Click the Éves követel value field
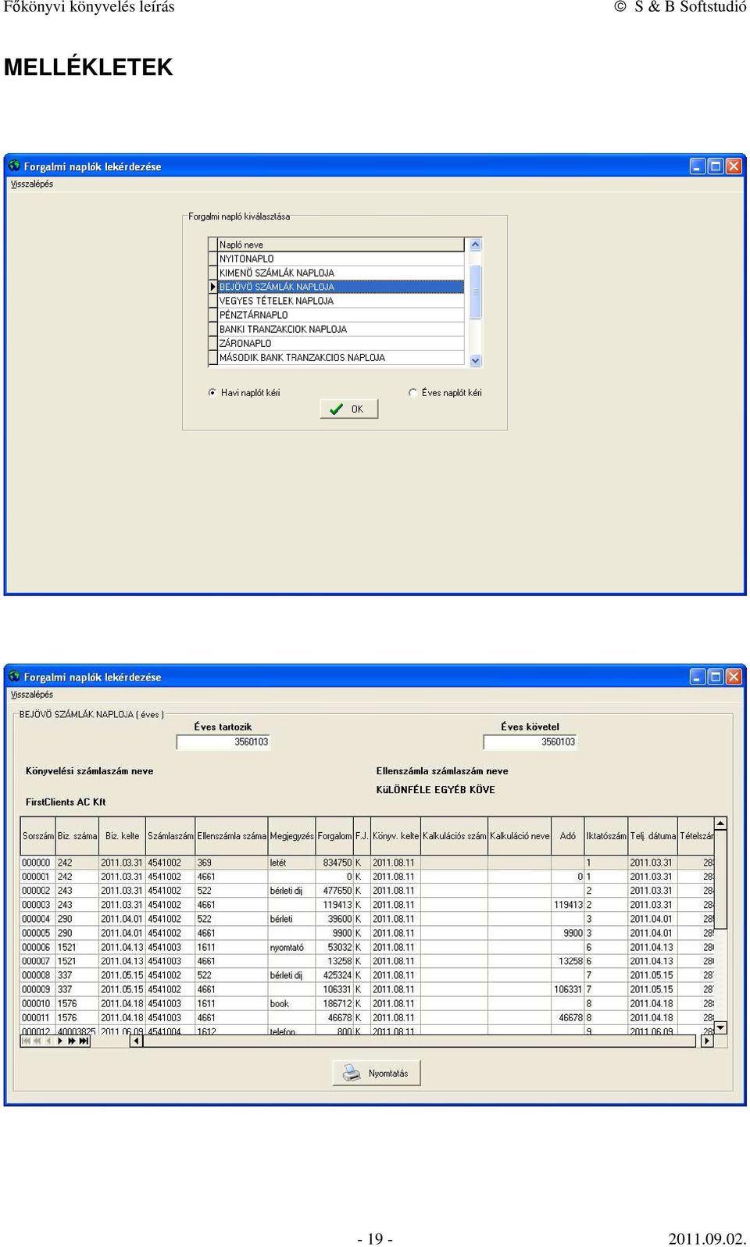Viewport: 750px width, 1247px height. tap(530, 741)
